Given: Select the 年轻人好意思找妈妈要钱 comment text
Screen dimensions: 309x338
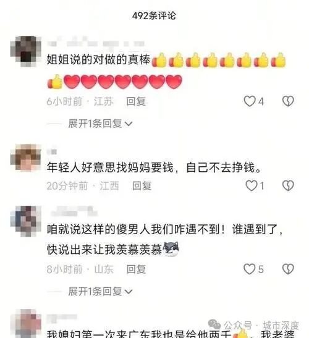Looking at the screenshot, I should click(x=154, y=167).
